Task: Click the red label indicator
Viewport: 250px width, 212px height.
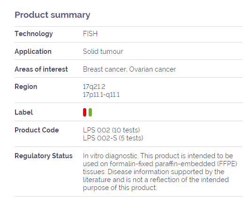Action: click(84, 112)
